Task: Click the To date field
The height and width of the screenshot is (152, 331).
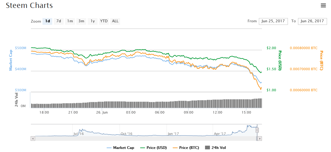Action: [x=312, y=21]
